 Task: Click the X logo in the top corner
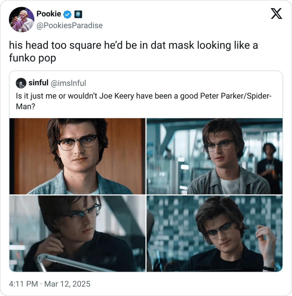tap(277, 14)
